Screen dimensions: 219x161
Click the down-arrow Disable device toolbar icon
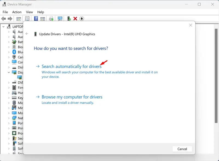(82, 18)
